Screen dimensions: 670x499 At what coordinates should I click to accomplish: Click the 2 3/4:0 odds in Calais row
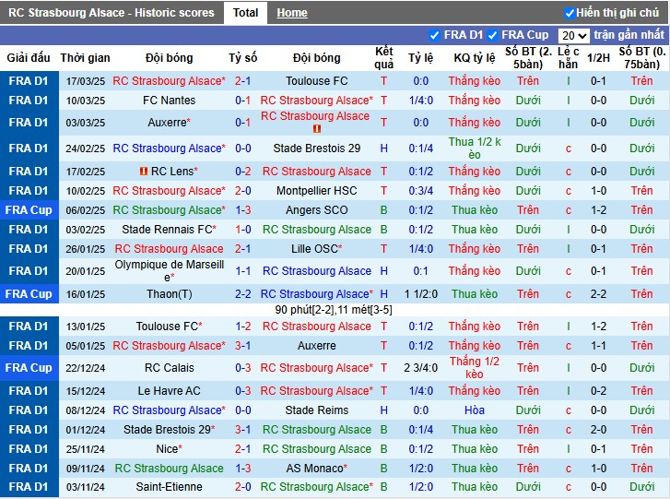[421, 368]
